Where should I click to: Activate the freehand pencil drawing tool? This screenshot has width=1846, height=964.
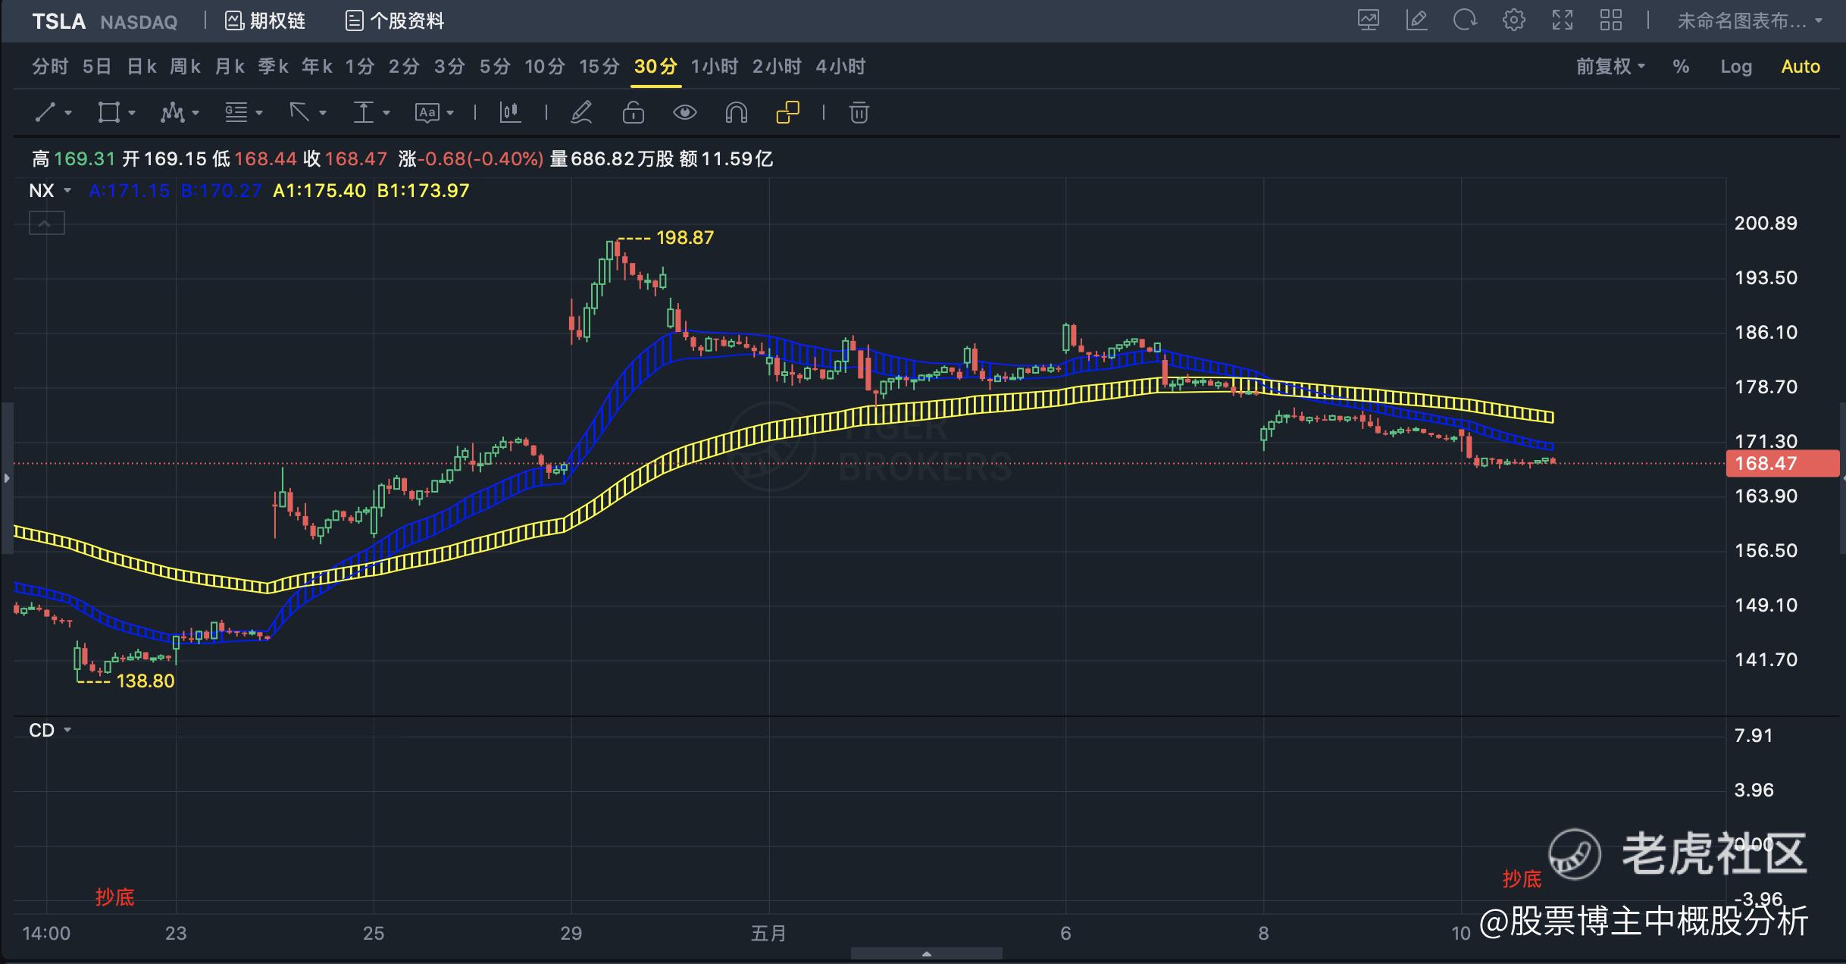pos(581,113)
